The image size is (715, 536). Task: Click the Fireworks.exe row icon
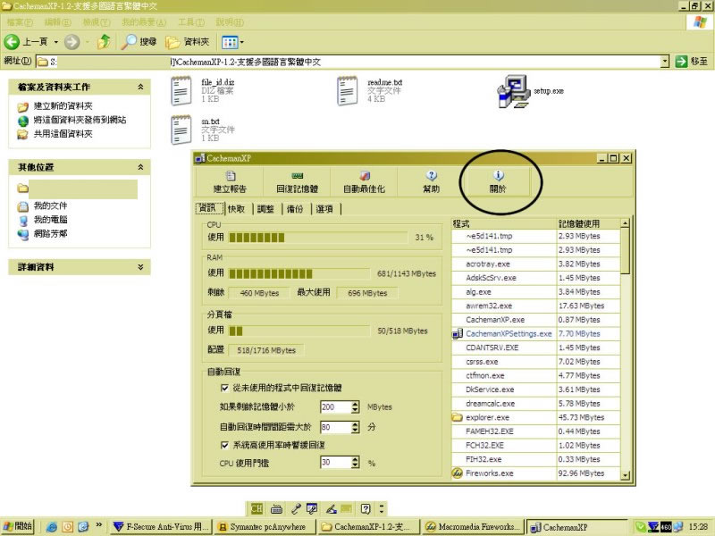[x=458, y=473]
